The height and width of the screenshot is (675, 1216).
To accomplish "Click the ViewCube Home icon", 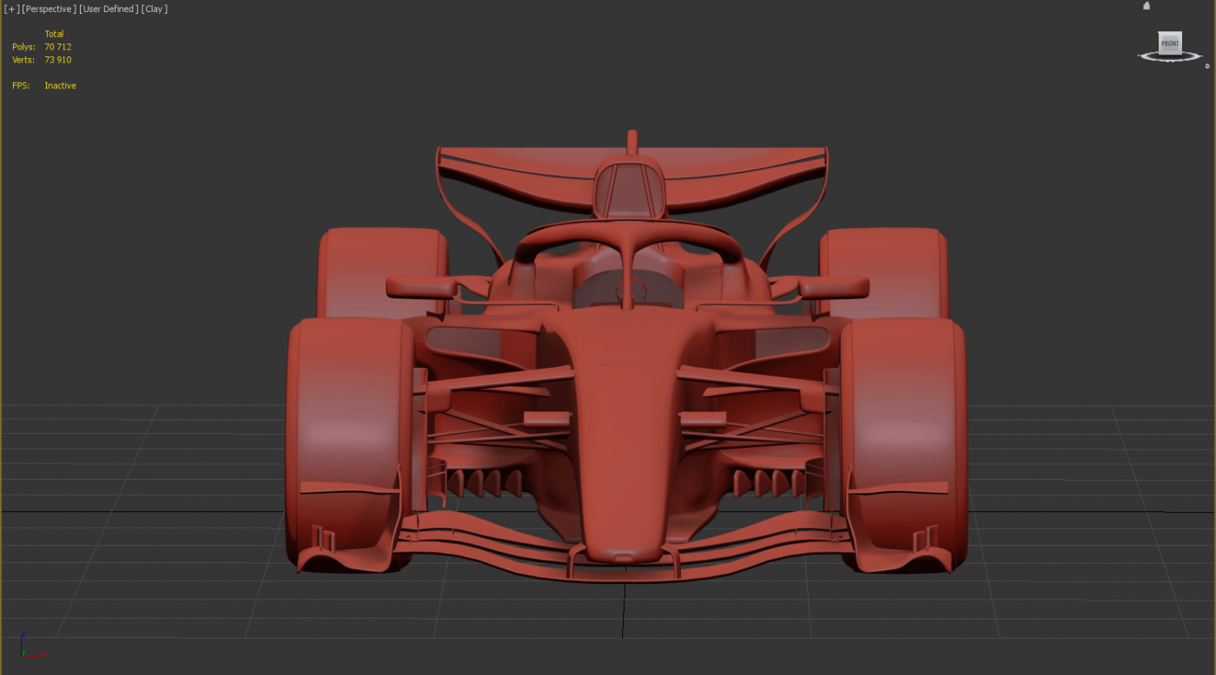I will (x=1147, y=6).
